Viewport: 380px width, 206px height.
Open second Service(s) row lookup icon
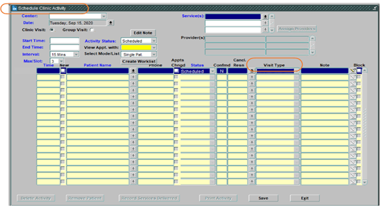pos(265,23)
